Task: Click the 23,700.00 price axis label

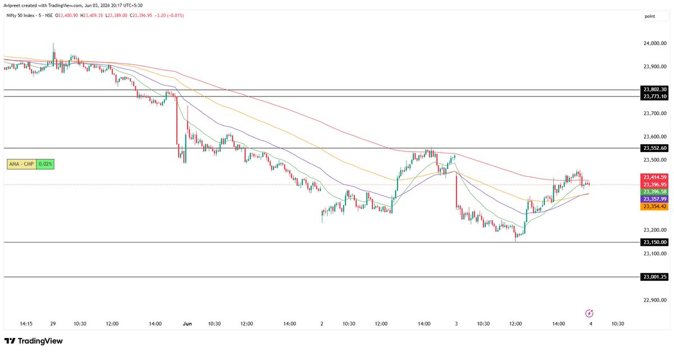Action: (x=655, y=113)
